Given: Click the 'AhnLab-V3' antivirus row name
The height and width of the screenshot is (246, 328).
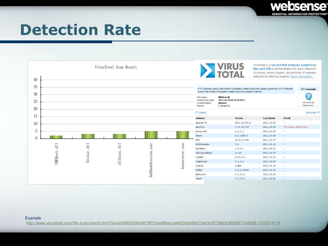Looking at the screenshot, I should click(x=201, y=123).
